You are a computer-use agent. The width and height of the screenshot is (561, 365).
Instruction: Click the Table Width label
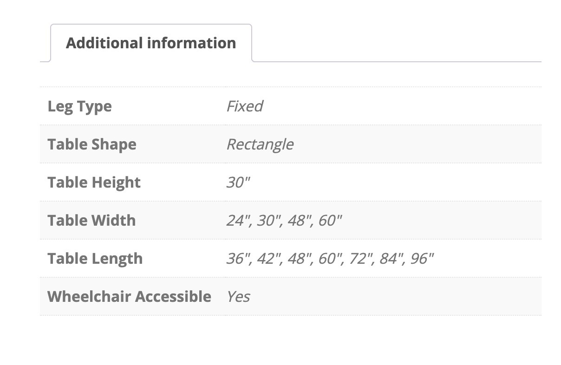[x=91, y=220]
